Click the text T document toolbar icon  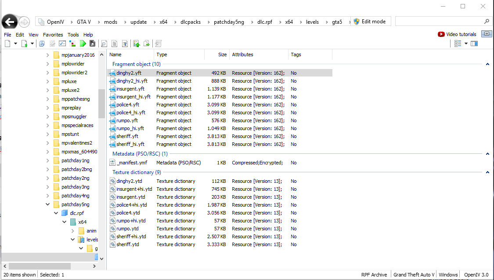pos(125,44)
